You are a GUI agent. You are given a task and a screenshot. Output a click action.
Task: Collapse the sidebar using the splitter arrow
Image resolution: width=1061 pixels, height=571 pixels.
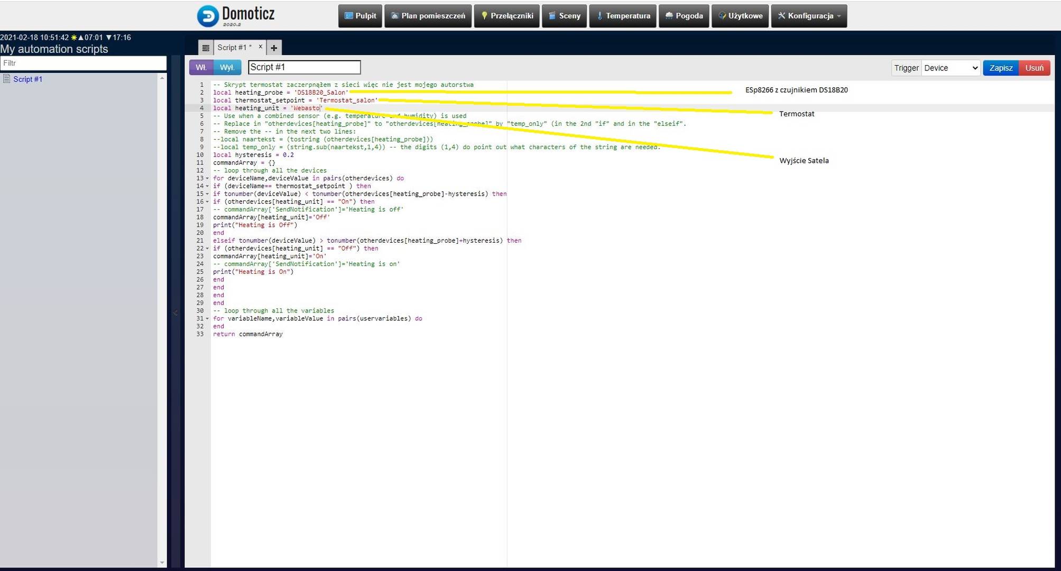[176, 312]
